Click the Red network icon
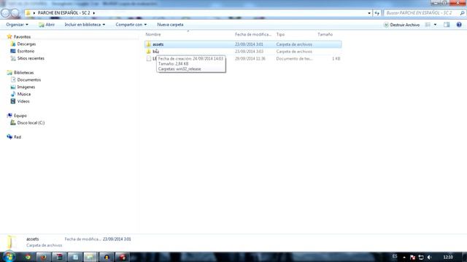Viewport: 467px width, 262px height. [x=9, y=137]
